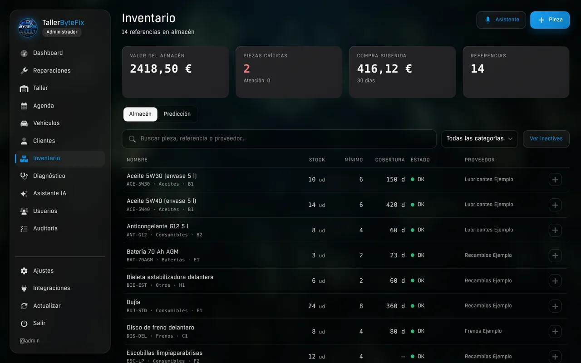Click Batería 70 Ah AGM name
581x363 pixels.
153,252
